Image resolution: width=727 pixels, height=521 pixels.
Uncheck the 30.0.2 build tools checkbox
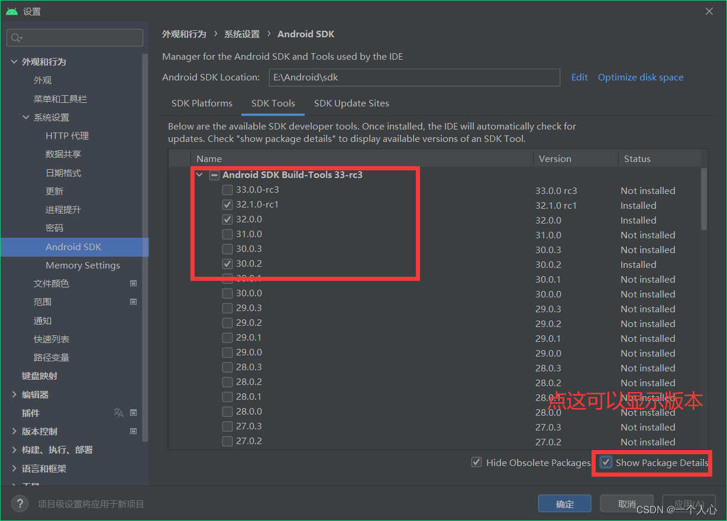click(227, 264)
